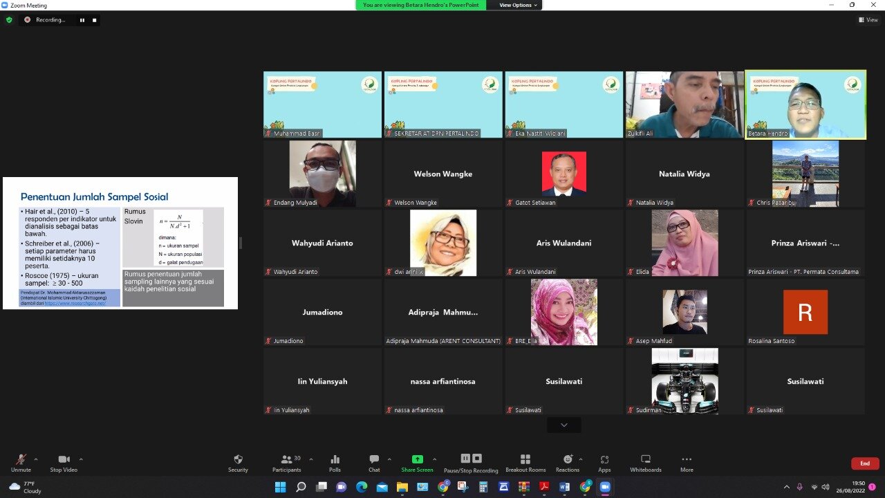Open the Security shield icon
Screen dimensions: 885x498
[238, 463]
